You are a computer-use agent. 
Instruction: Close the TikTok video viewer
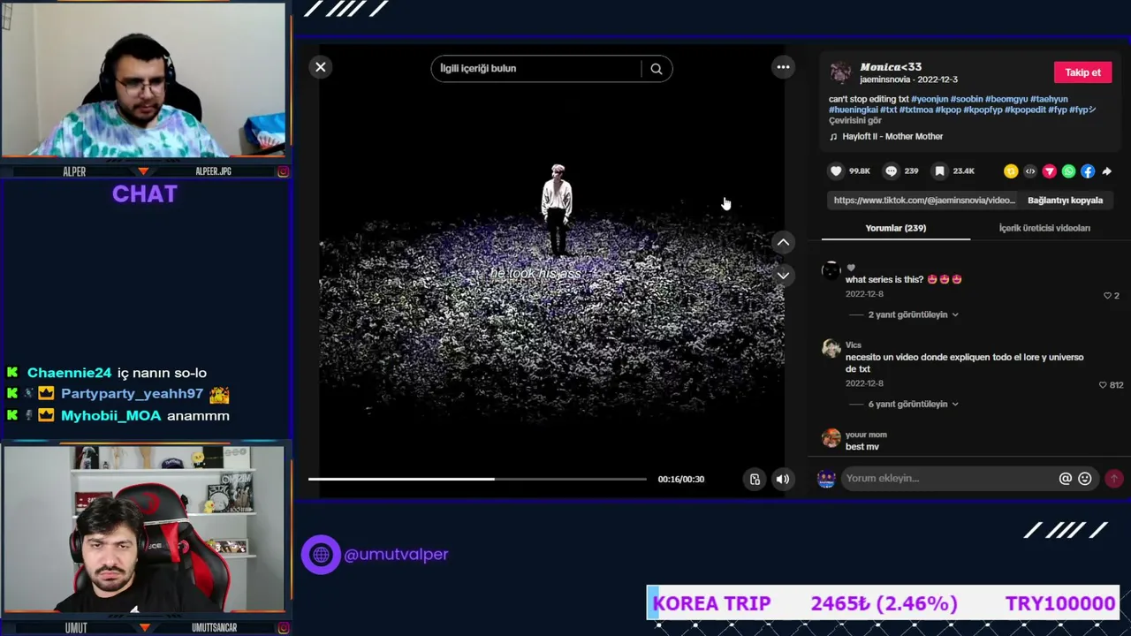point(321,67)
